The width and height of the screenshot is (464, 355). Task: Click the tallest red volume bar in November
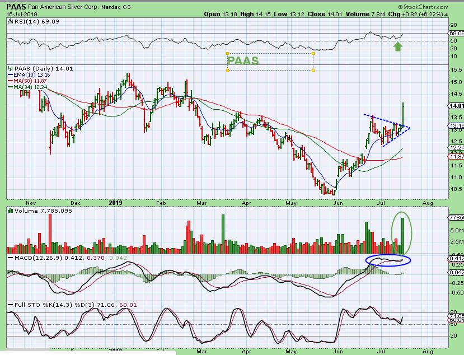click(50, 233)
